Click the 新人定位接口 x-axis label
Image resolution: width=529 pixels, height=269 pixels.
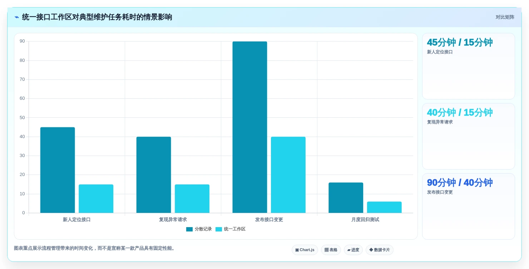tap(77, 220)
